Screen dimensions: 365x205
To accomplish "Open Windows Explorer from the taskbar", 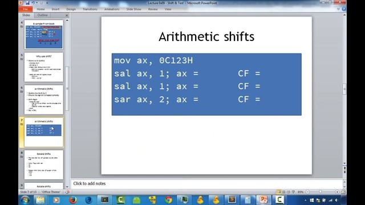I will click(40, 200).
